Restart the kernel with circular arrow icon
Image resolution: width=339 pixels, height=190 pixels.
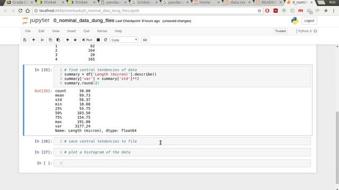[105, 40]
